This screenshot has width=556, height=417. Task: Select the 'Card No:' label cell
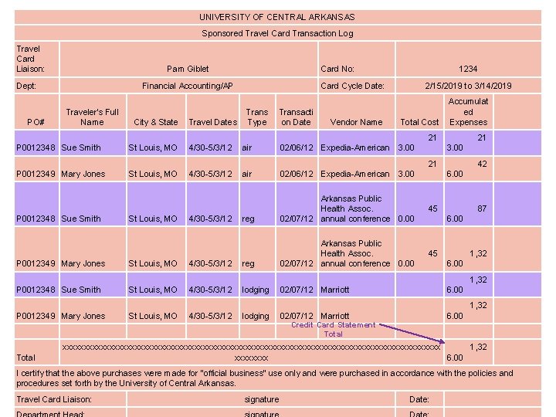coord(356,59)
